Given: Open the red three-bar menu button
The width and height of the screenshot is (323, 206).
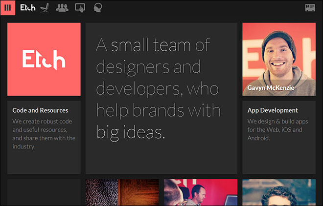Looking at the screenshot, I should (8, 8).
